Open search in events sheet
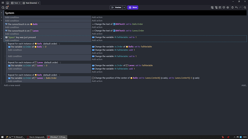Image resolution: width=248 pixels, height=139 pixels. pos(245,8)
